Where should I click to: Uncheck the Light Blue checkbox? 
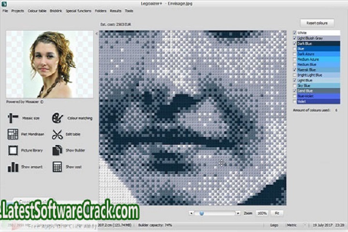(x=295, y=80)
